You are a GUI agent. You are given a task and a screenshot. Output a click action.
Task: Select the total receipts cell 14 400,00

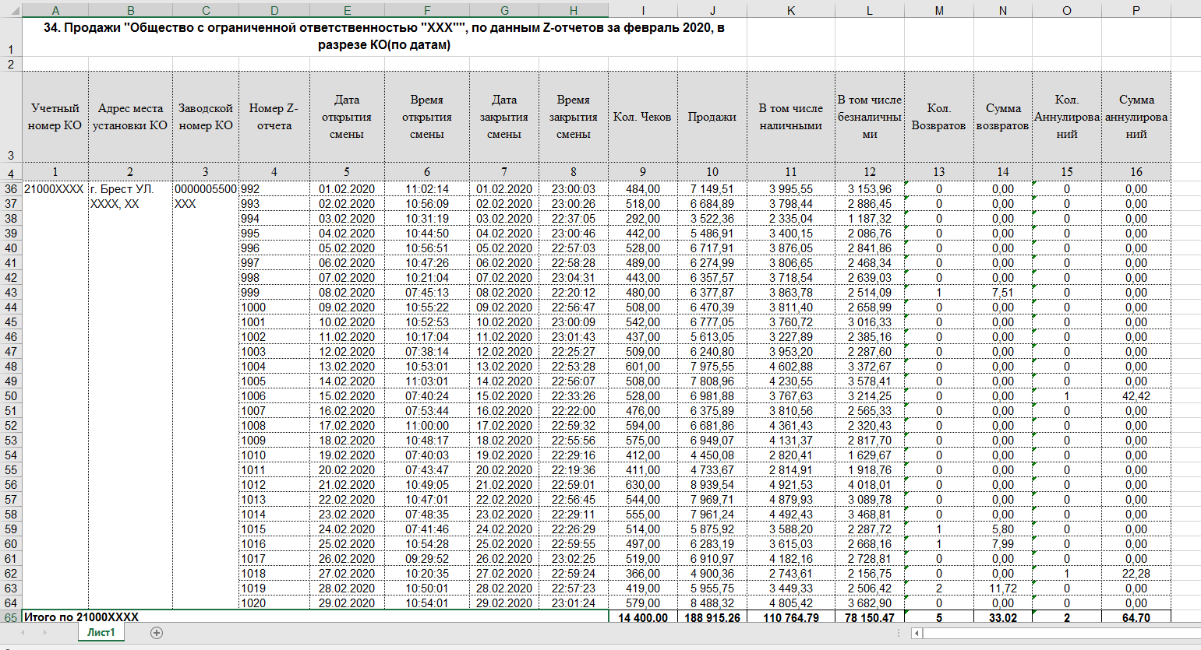pos(643,617)
